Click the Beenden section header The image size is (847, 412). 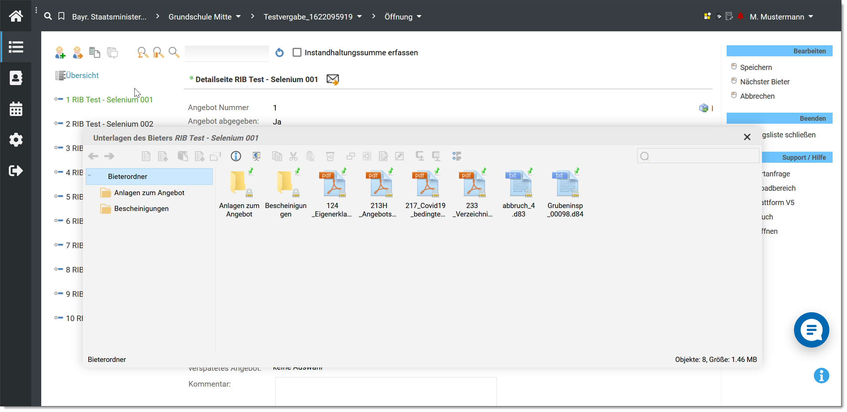(779, 118)
